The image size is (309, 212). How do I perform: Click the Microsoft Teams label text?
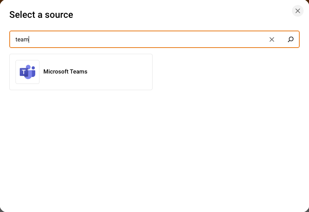[x=65, y=72]
